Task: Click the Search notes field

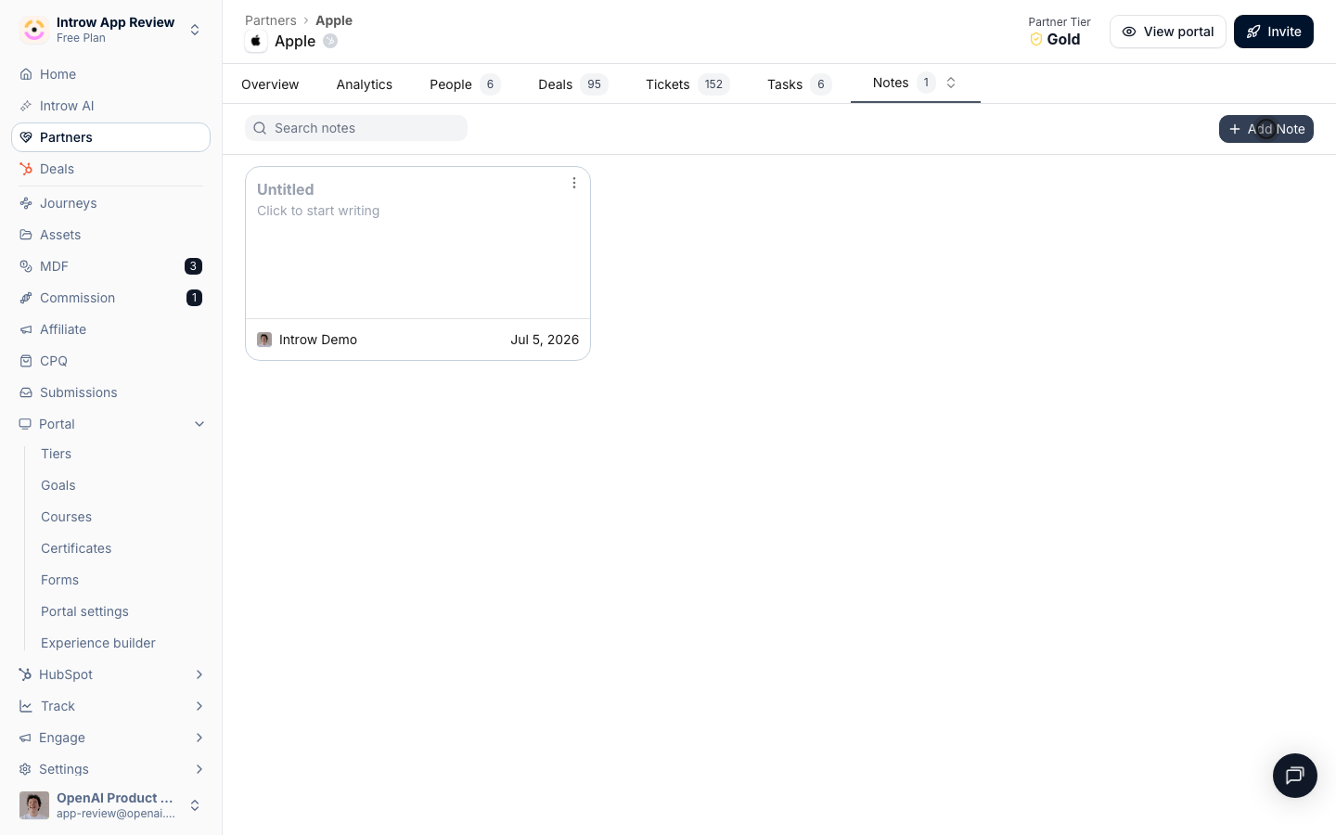Action: pos(356,128)
